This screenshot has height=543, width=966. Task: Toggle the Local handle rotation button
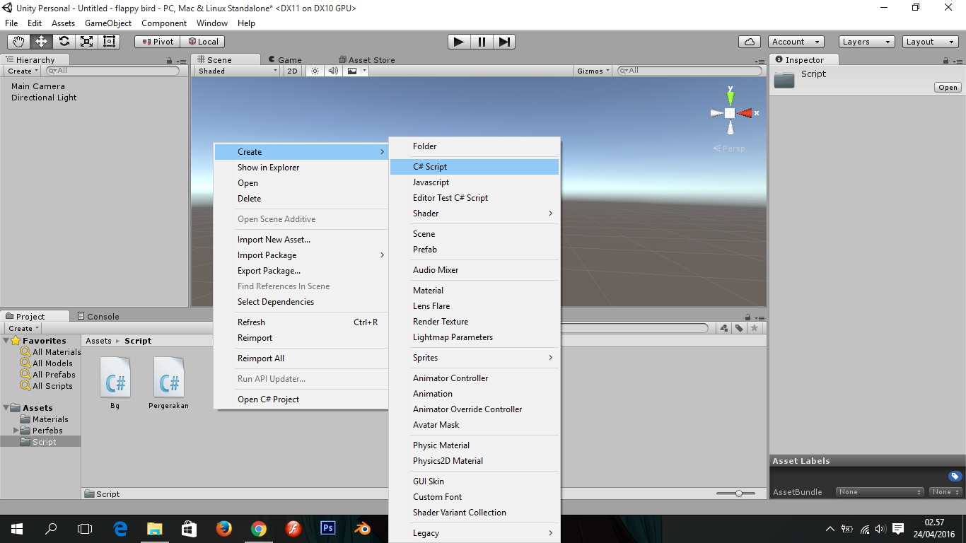click(x=202, y=42)
